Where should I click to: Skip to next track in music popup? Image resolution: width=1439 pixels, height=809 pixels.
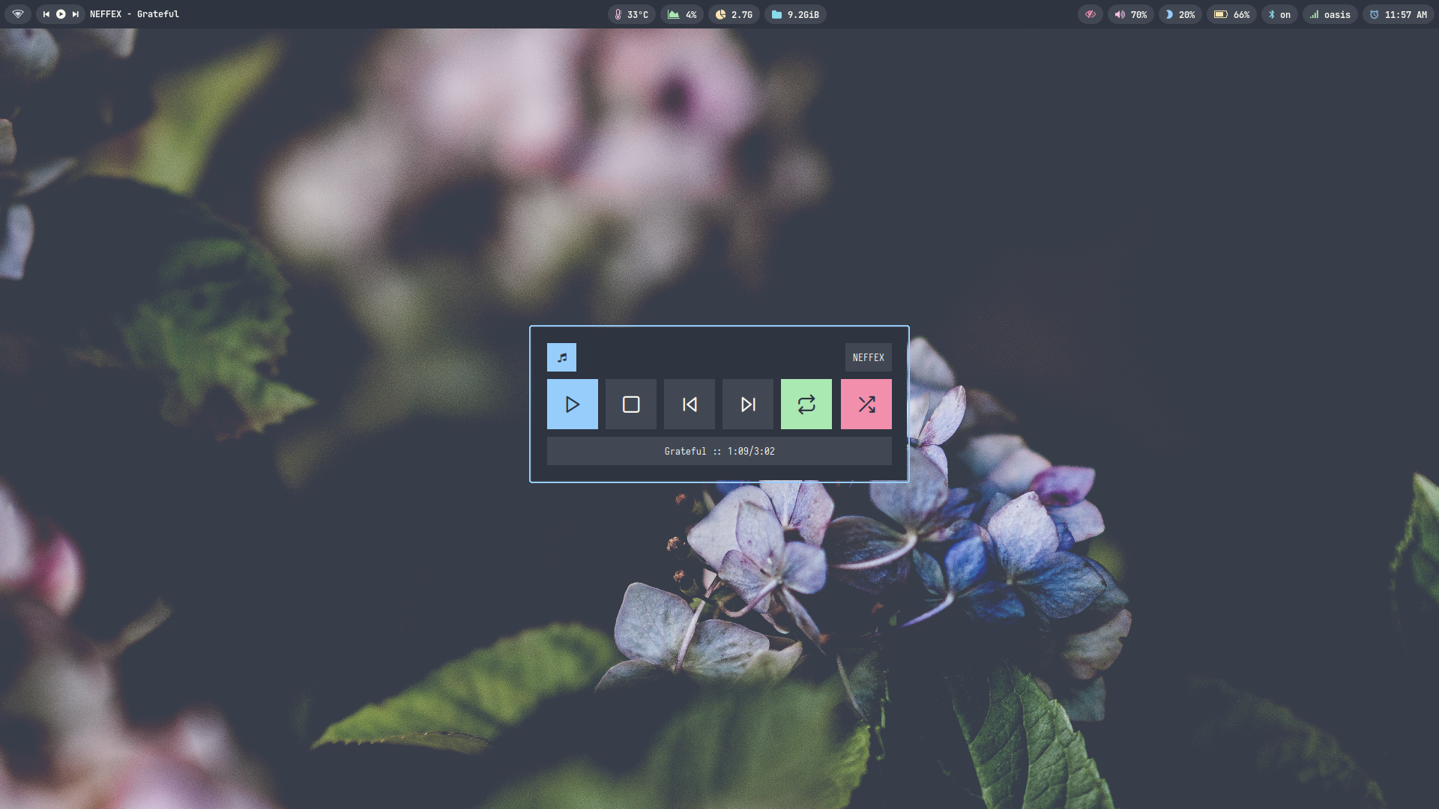pos(747,404)
